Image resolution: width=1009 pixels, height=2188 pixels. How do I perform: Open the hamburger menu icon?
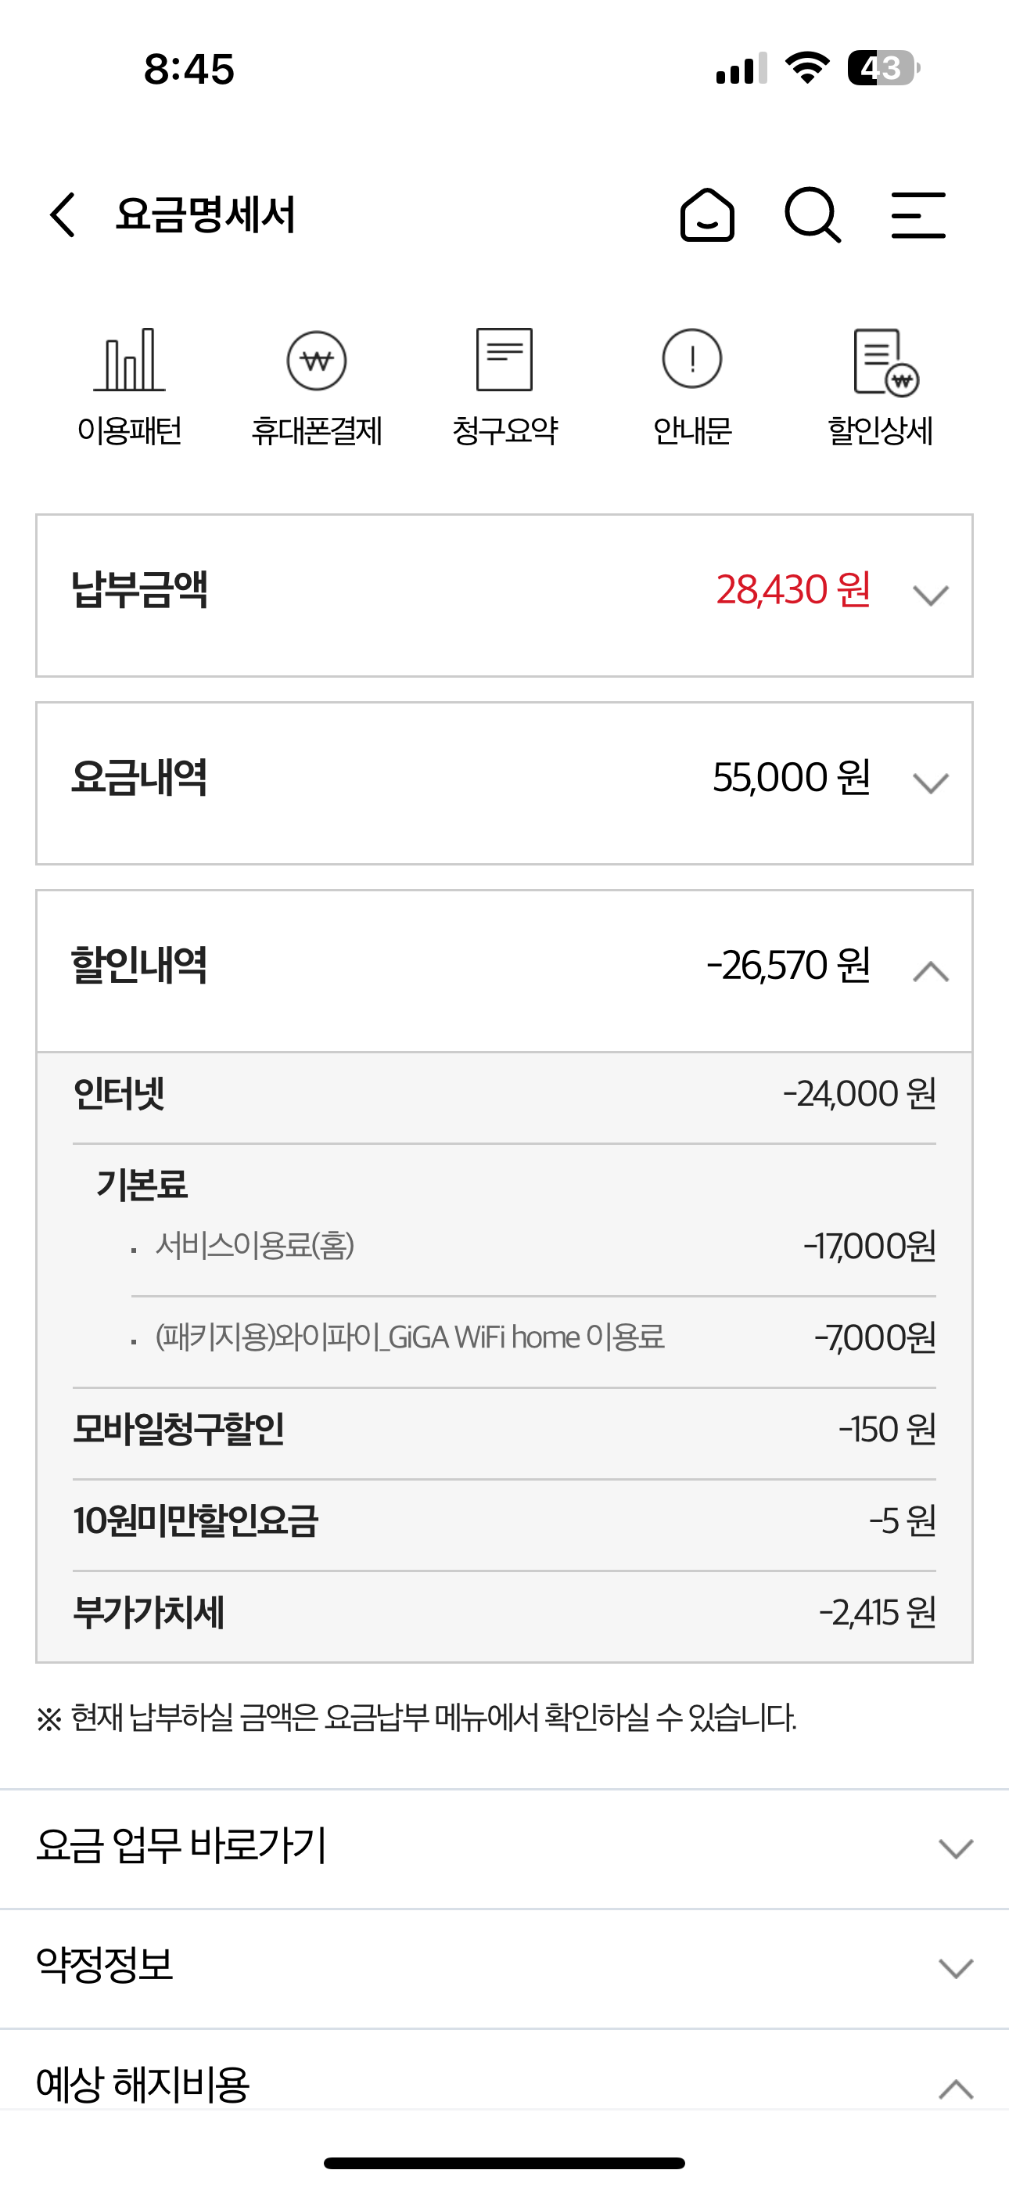[x=918, y=215]
